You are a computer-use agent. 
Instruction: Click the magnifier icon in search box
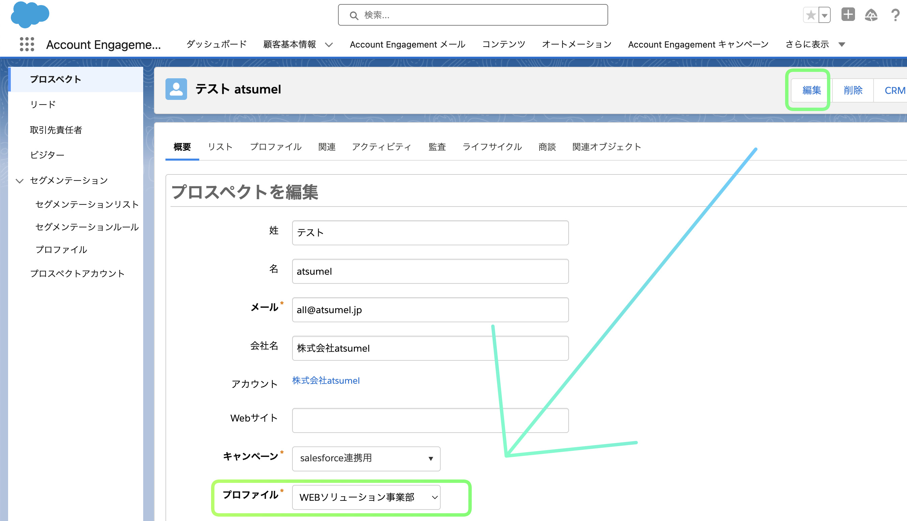point(354,16)
